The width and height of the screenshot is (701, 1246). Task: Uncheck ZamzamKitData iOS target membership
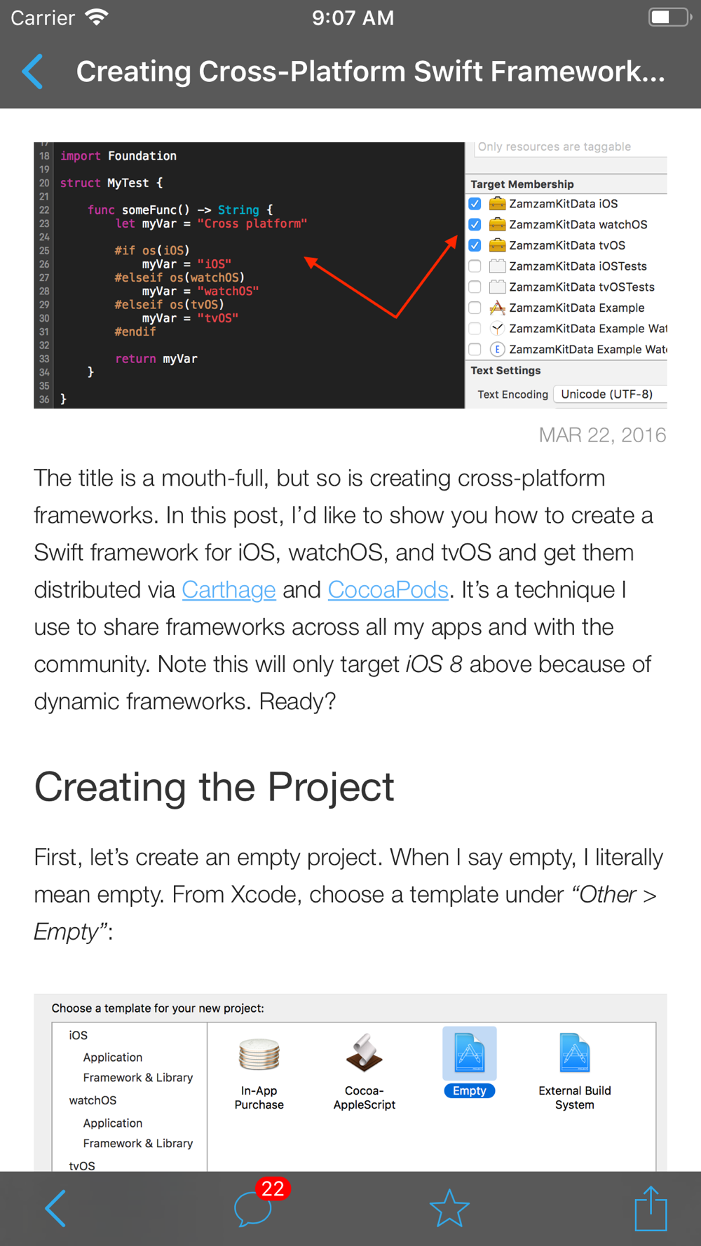475,204
